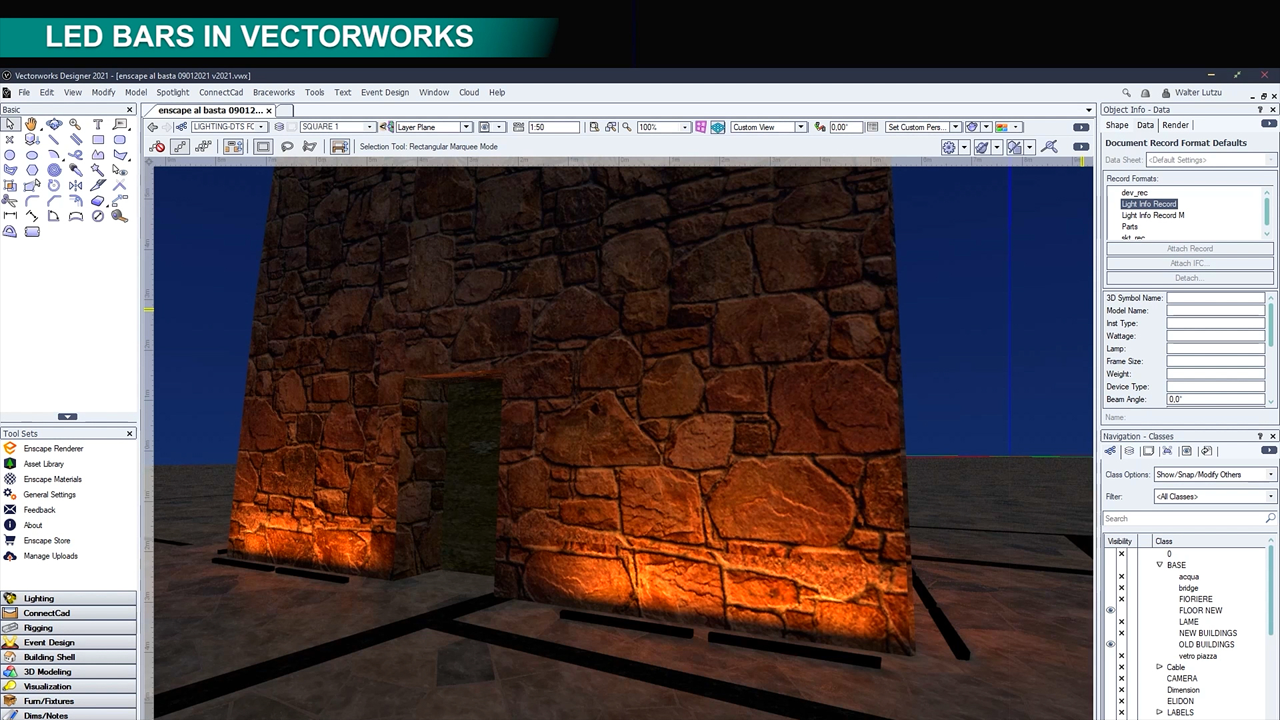The width and height of the screenshot is (1280, 720).
Task: Click the class Search field
Action: click(x=1190, y=519)
